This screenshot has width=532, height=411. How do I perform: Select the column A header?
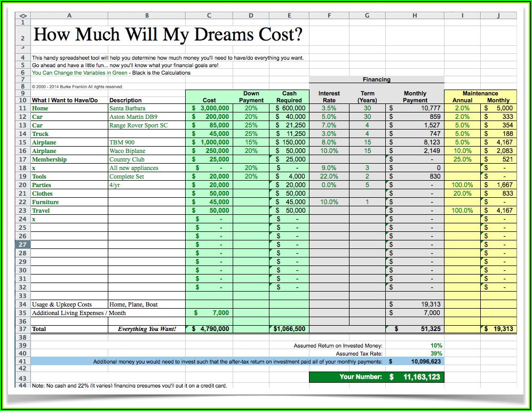coord(69,15)
